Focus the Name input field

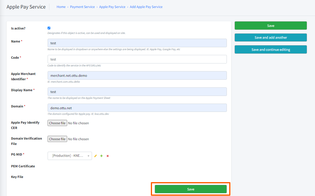point(137,43)
